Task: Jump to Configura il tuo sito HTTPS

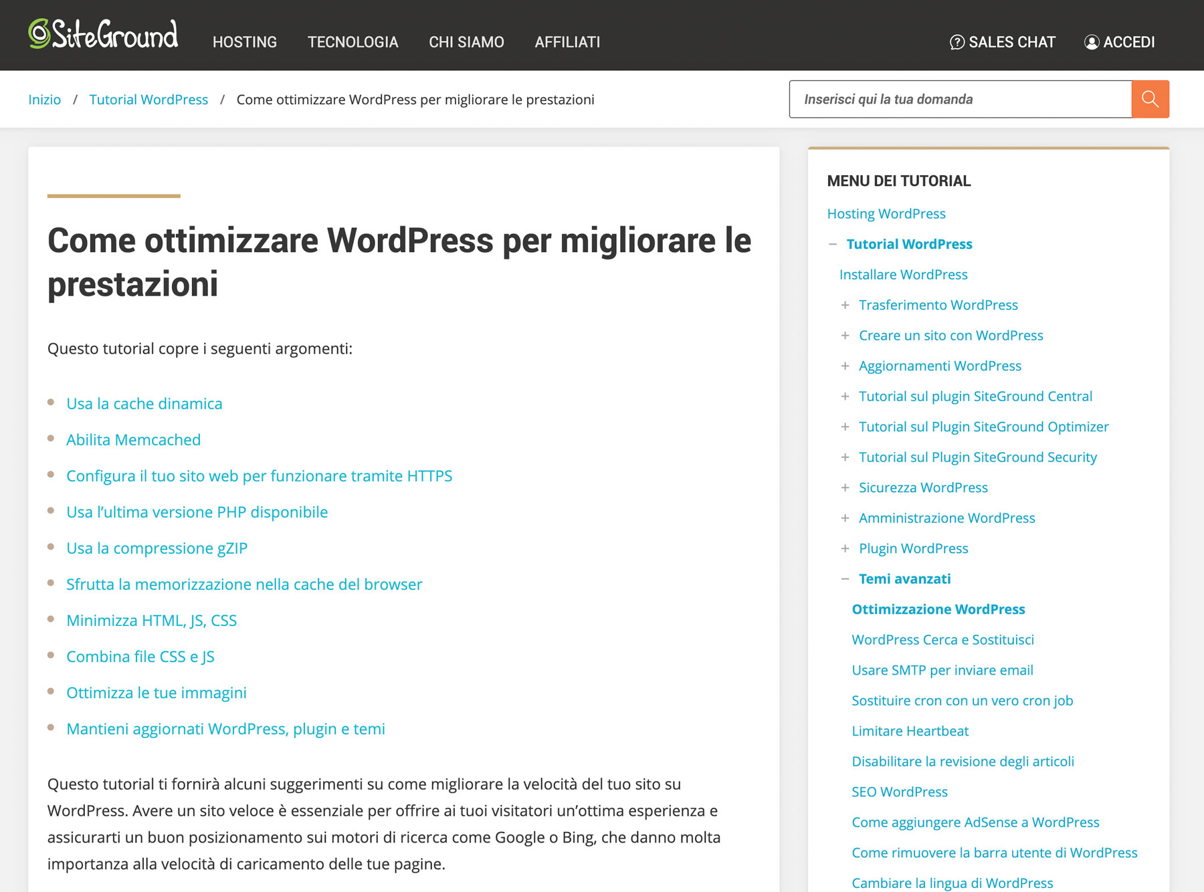Action: click(259, 476)
